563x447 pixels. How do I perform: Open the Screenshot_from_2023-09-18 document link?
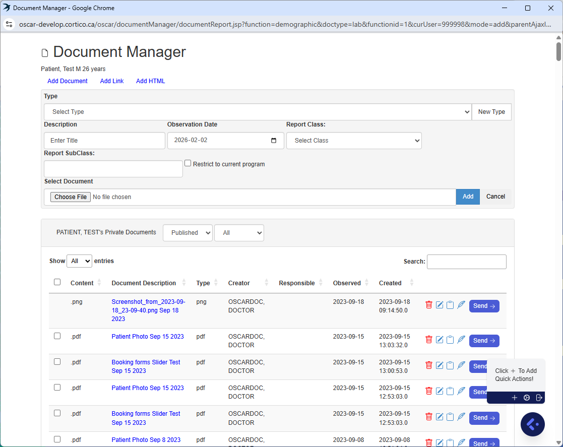coord(148,310)
